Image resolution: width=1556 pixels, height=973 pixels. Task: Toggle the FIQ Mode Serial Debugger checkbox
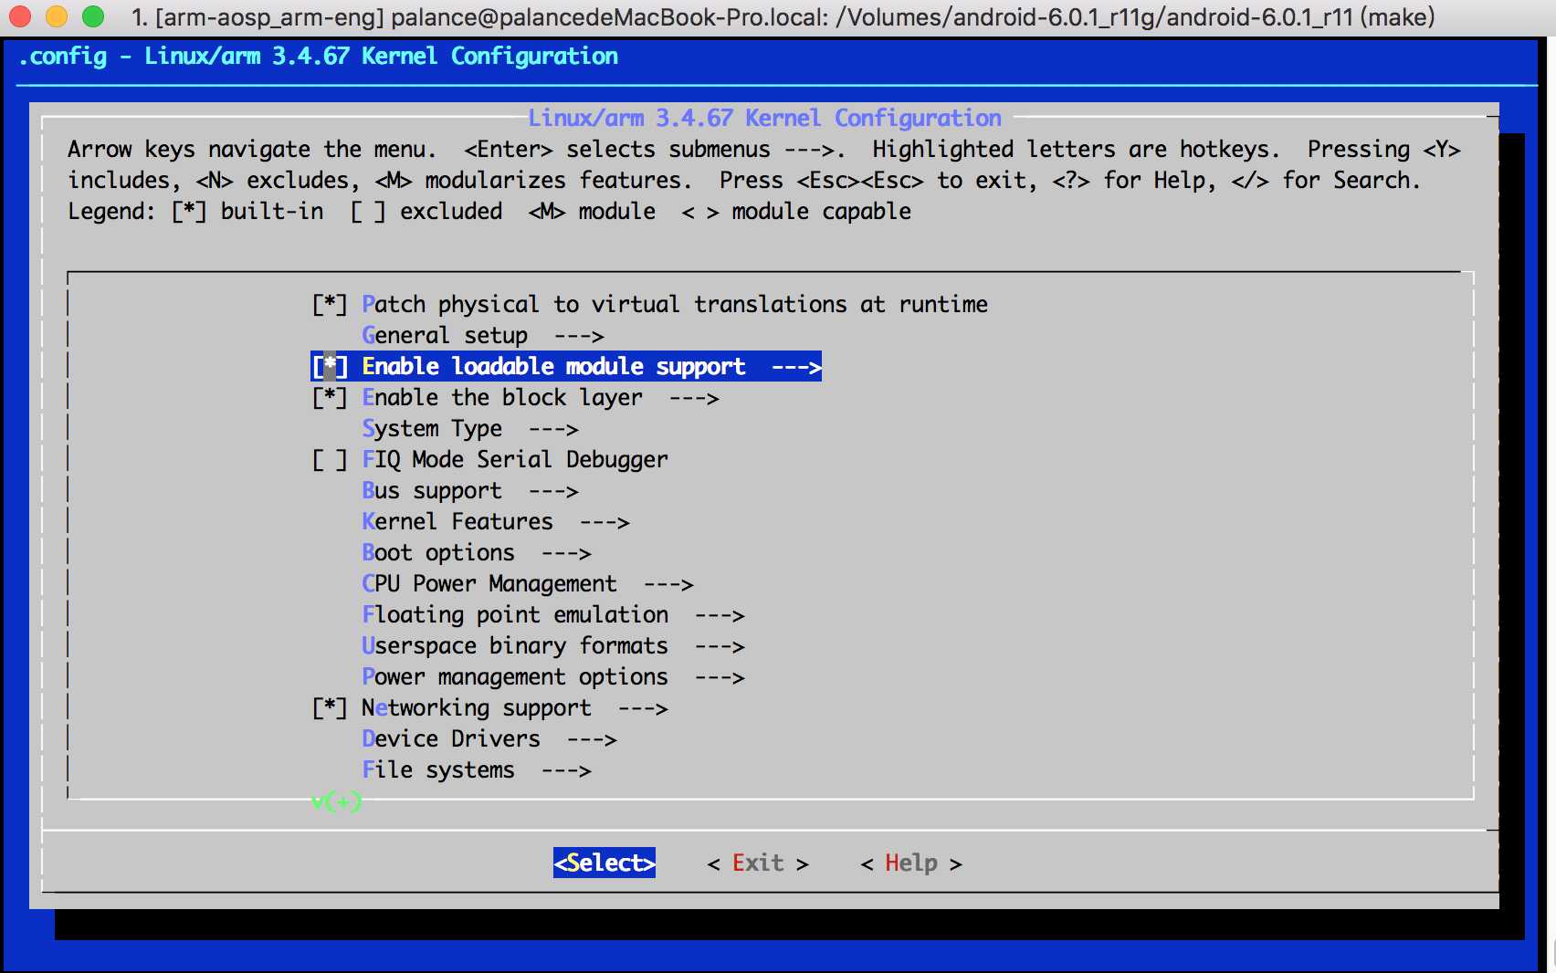(330, 459)
